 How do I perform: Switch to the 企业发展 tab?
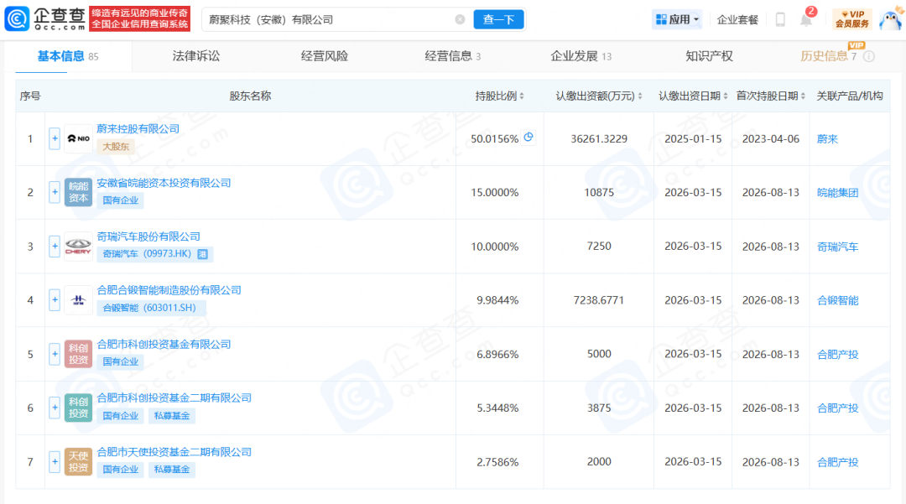click(581, 56)
